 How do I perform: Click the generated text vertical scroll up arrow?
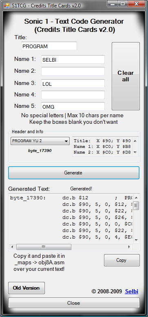(136, 198)
